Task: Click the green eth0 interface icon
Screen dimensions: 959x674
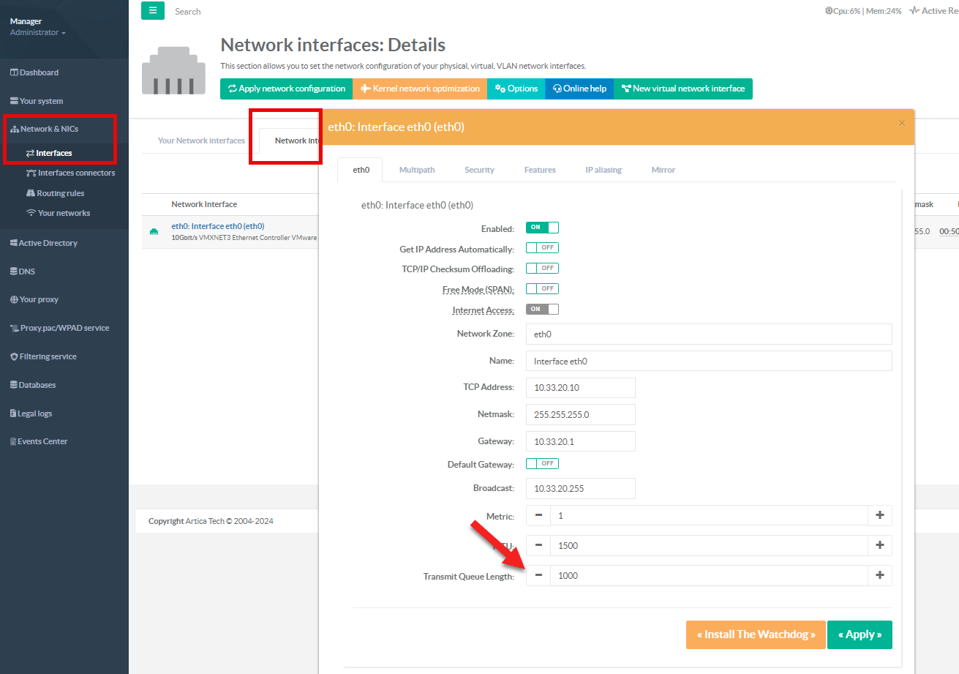Action: click(154, 232)
